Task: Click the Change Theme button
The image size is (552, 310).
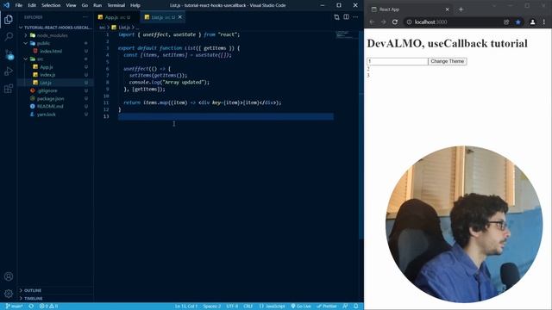Action: click(x=448, y=61)
